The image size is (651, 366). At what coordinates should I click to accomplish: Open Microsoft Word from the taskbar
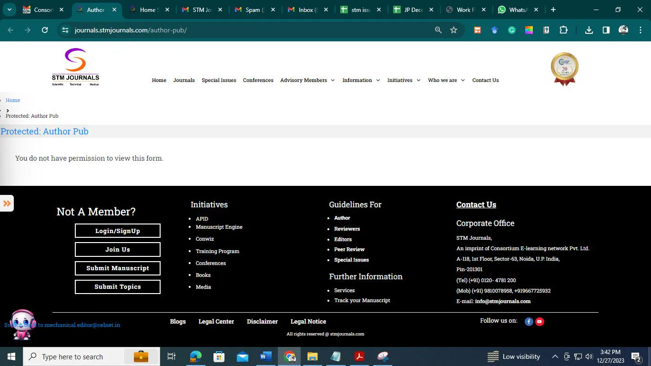(265, 356)
